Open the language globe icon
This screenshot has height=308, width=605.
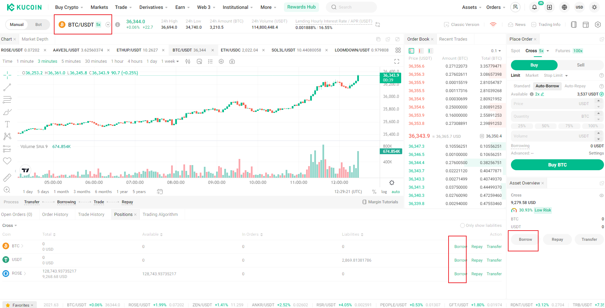pos(564,7)
